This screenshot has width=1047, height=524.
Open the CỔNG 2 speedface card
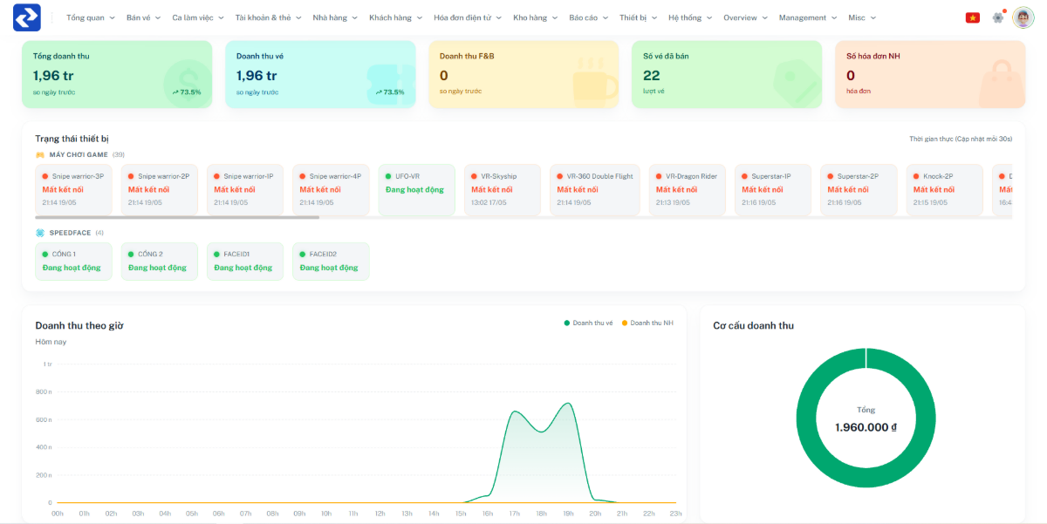159,262
